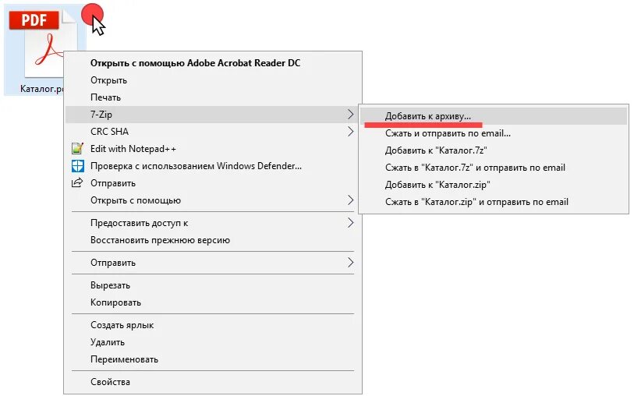The height and width of the screenshot is (396, 634).
Task: Click Печать to print the file
Action: 105,97
